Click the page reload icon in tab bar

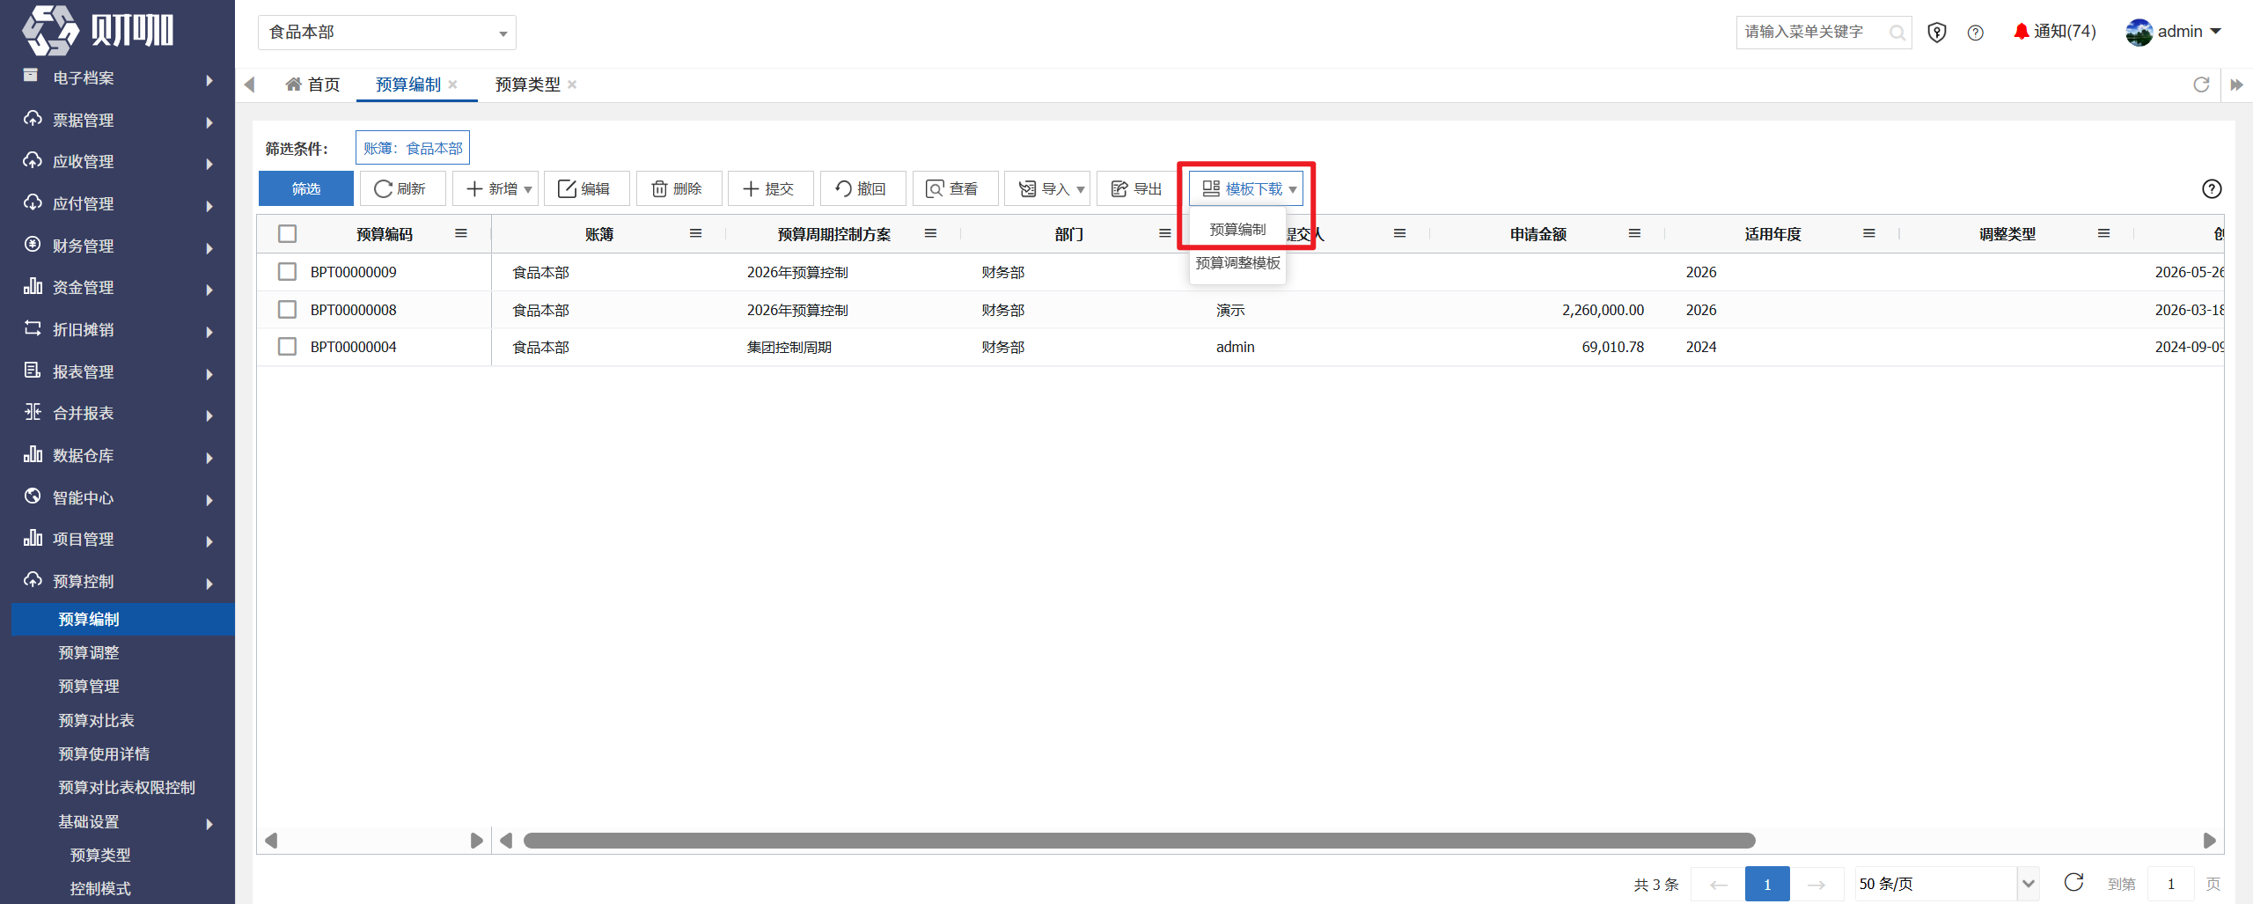(x=2201, y=85)
